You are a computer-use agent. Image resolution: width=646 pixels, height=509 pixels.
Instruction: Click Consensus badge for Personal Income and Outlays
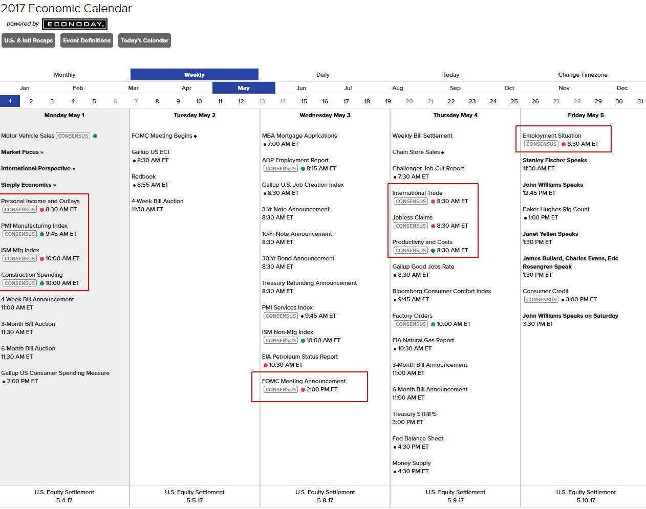coord(19,209)
